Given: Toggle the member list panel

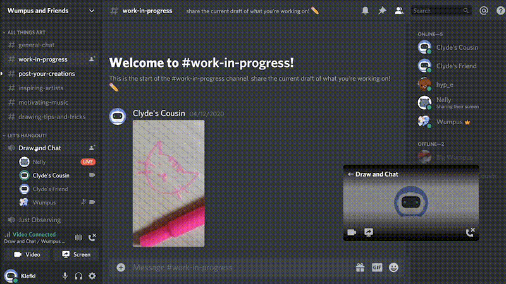Looking at the screenshot, I should coord(399,11).
